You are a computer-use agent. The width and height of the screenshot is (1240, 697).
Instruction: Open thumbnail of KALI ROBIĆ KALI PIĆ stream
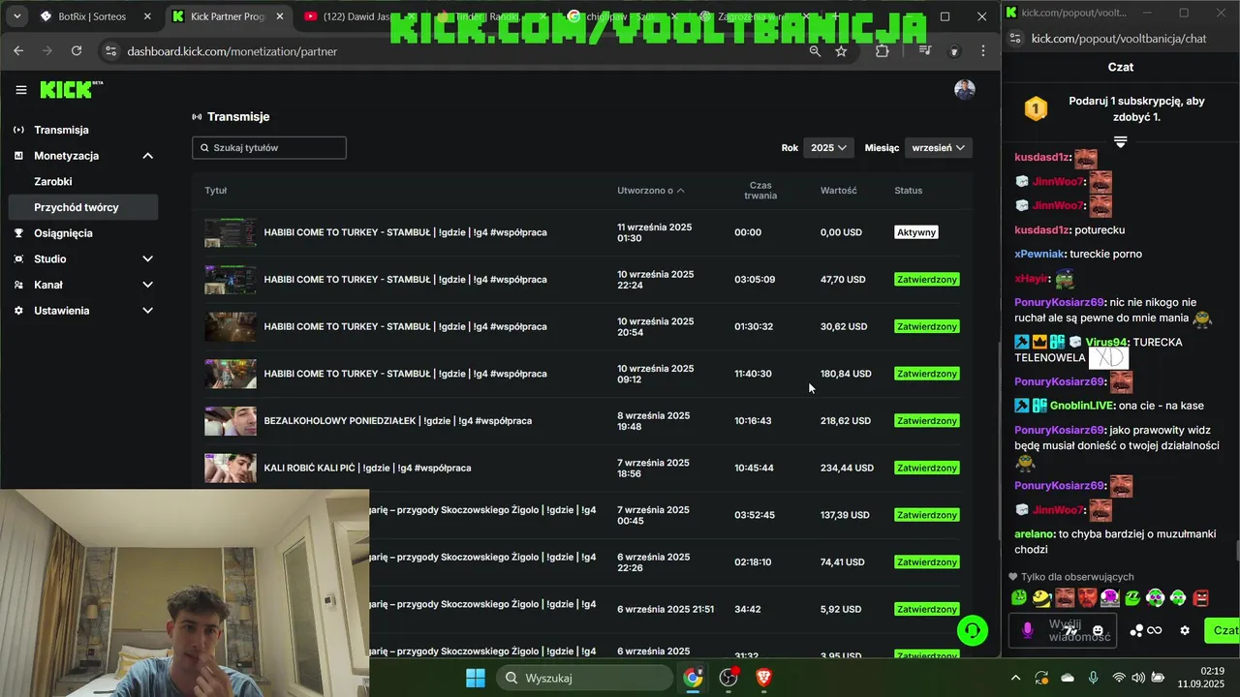point(231,469)
